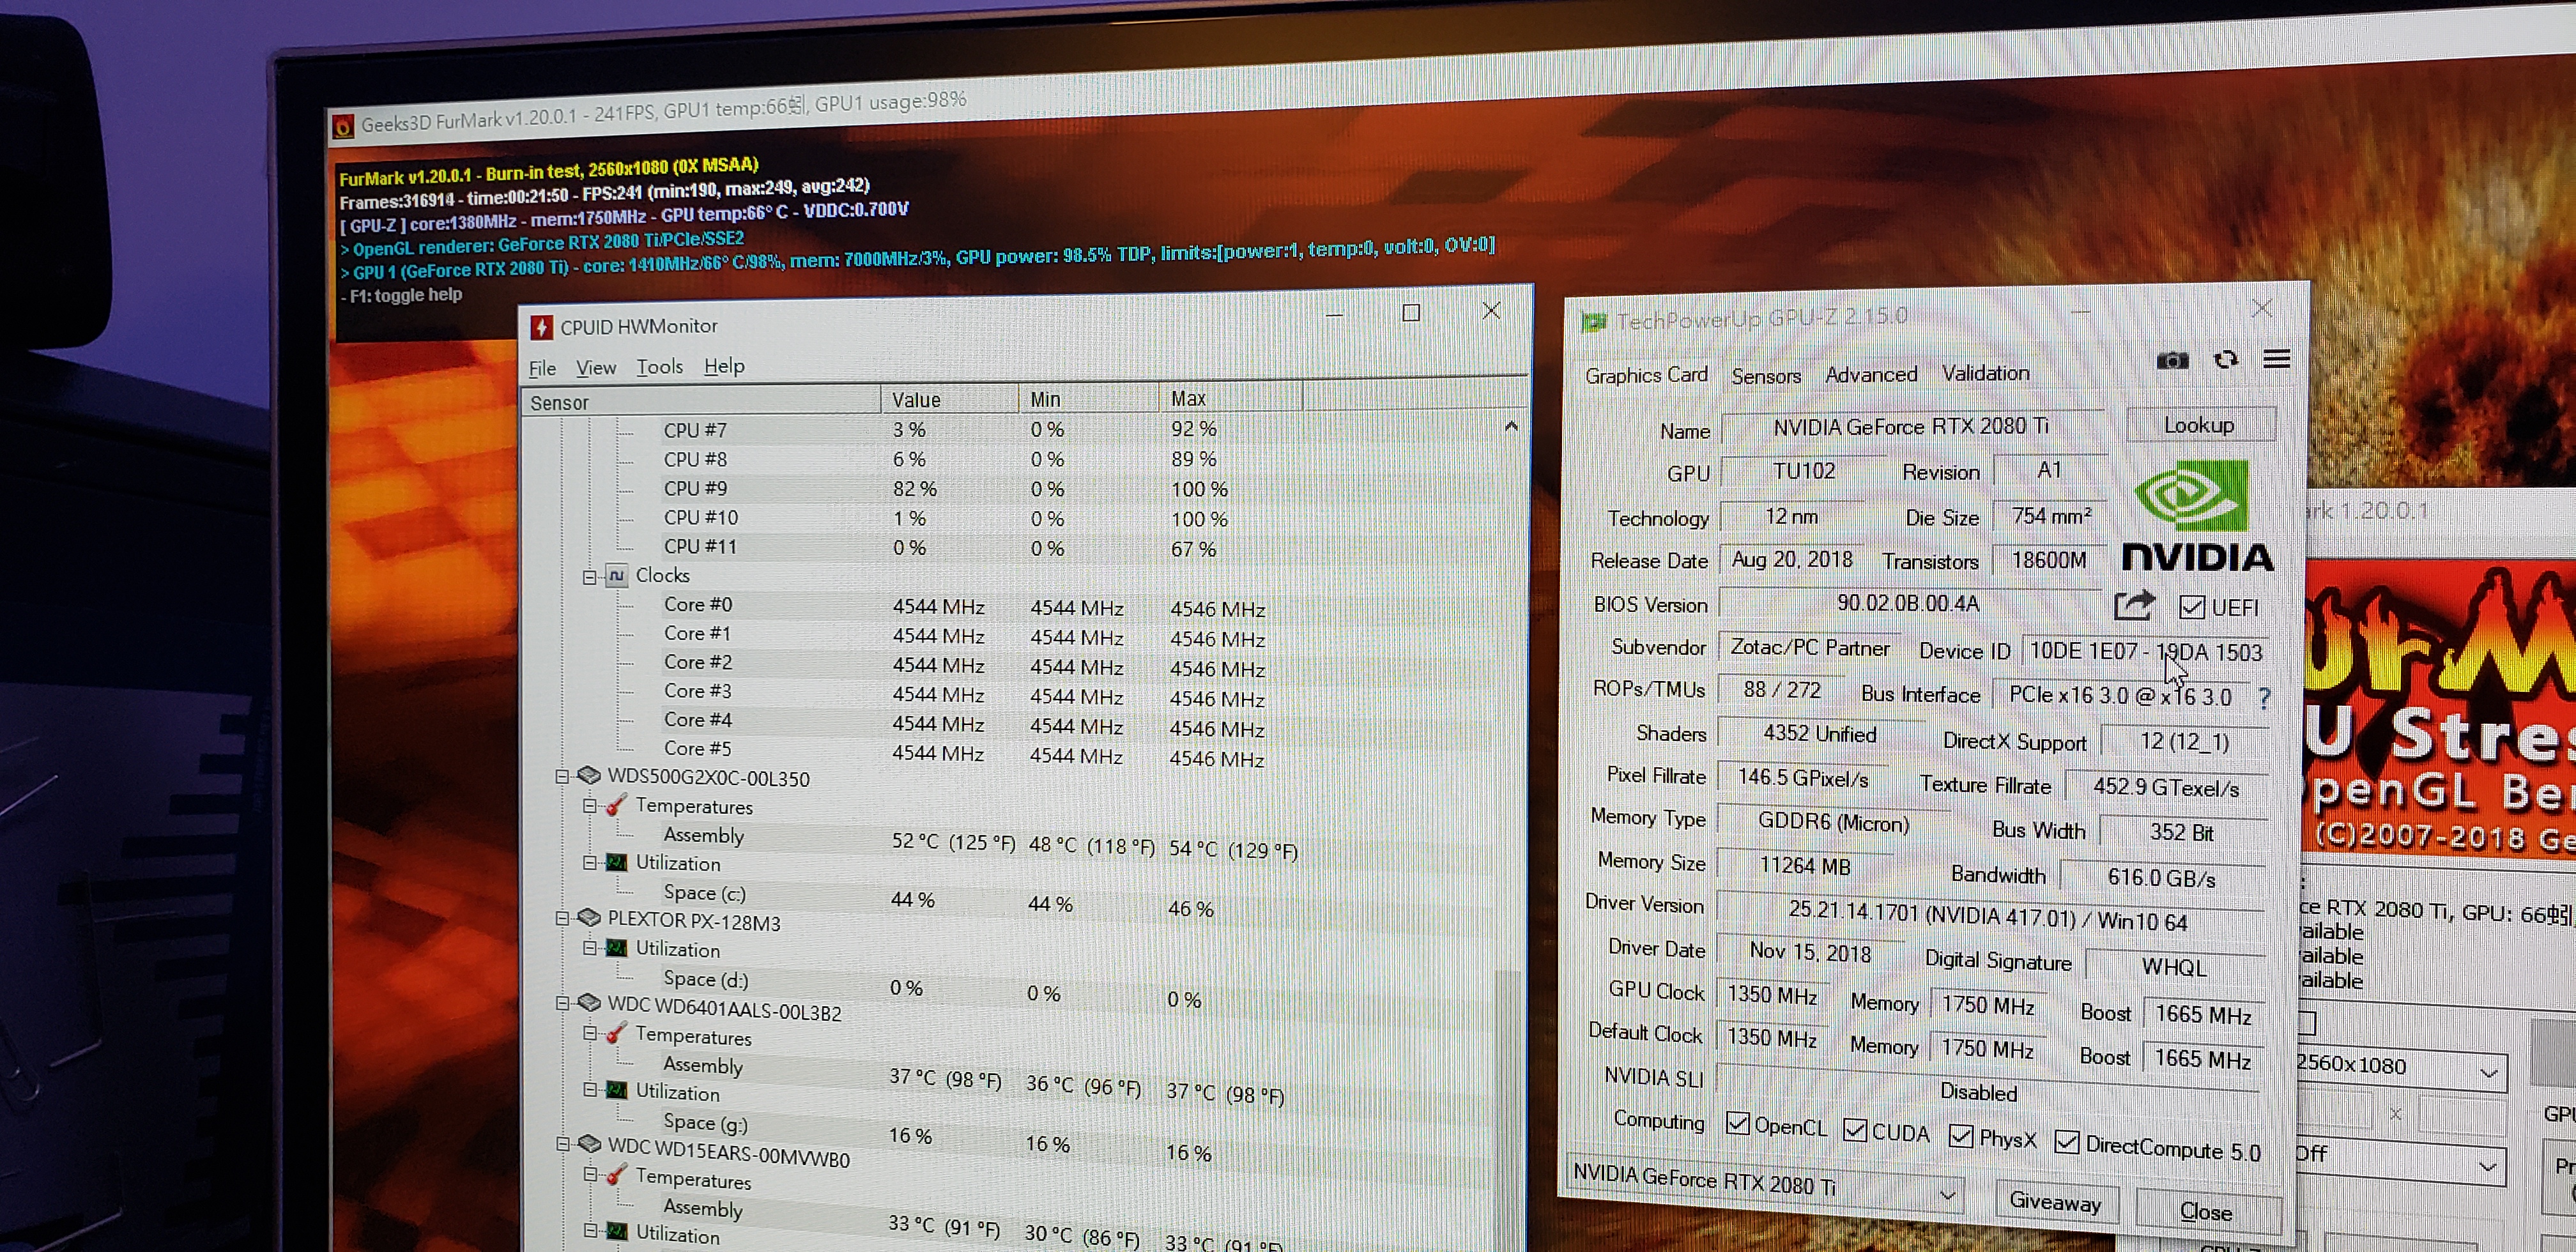Open the Tools menu in HWMonitor
Image resolution: width=2576 pixels, height=1252 pixels.
[x=660, y=367]
